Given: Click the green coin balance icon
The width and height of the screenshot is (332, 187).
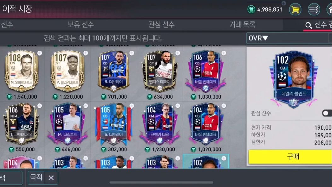Looking at the screenshot, I should click(x=251, y=9).
